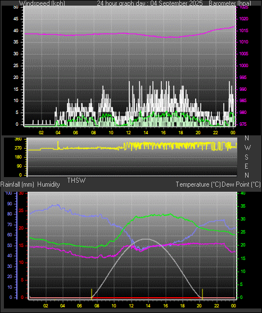
Task: Click hour 14 on the temperature graph axis
Action: coord(148,306)
